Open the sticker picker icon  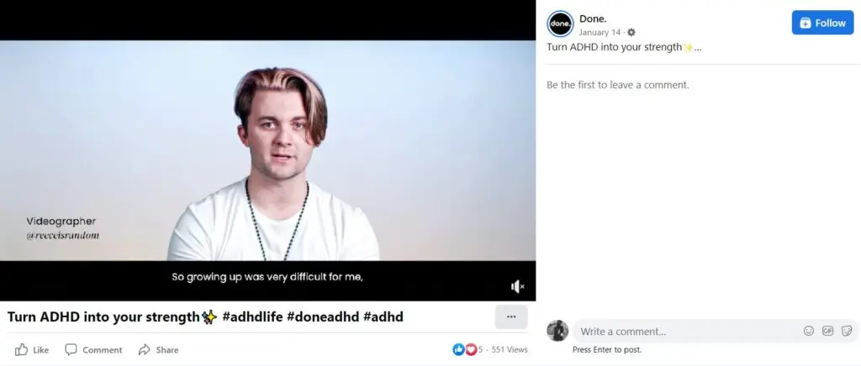847,331
